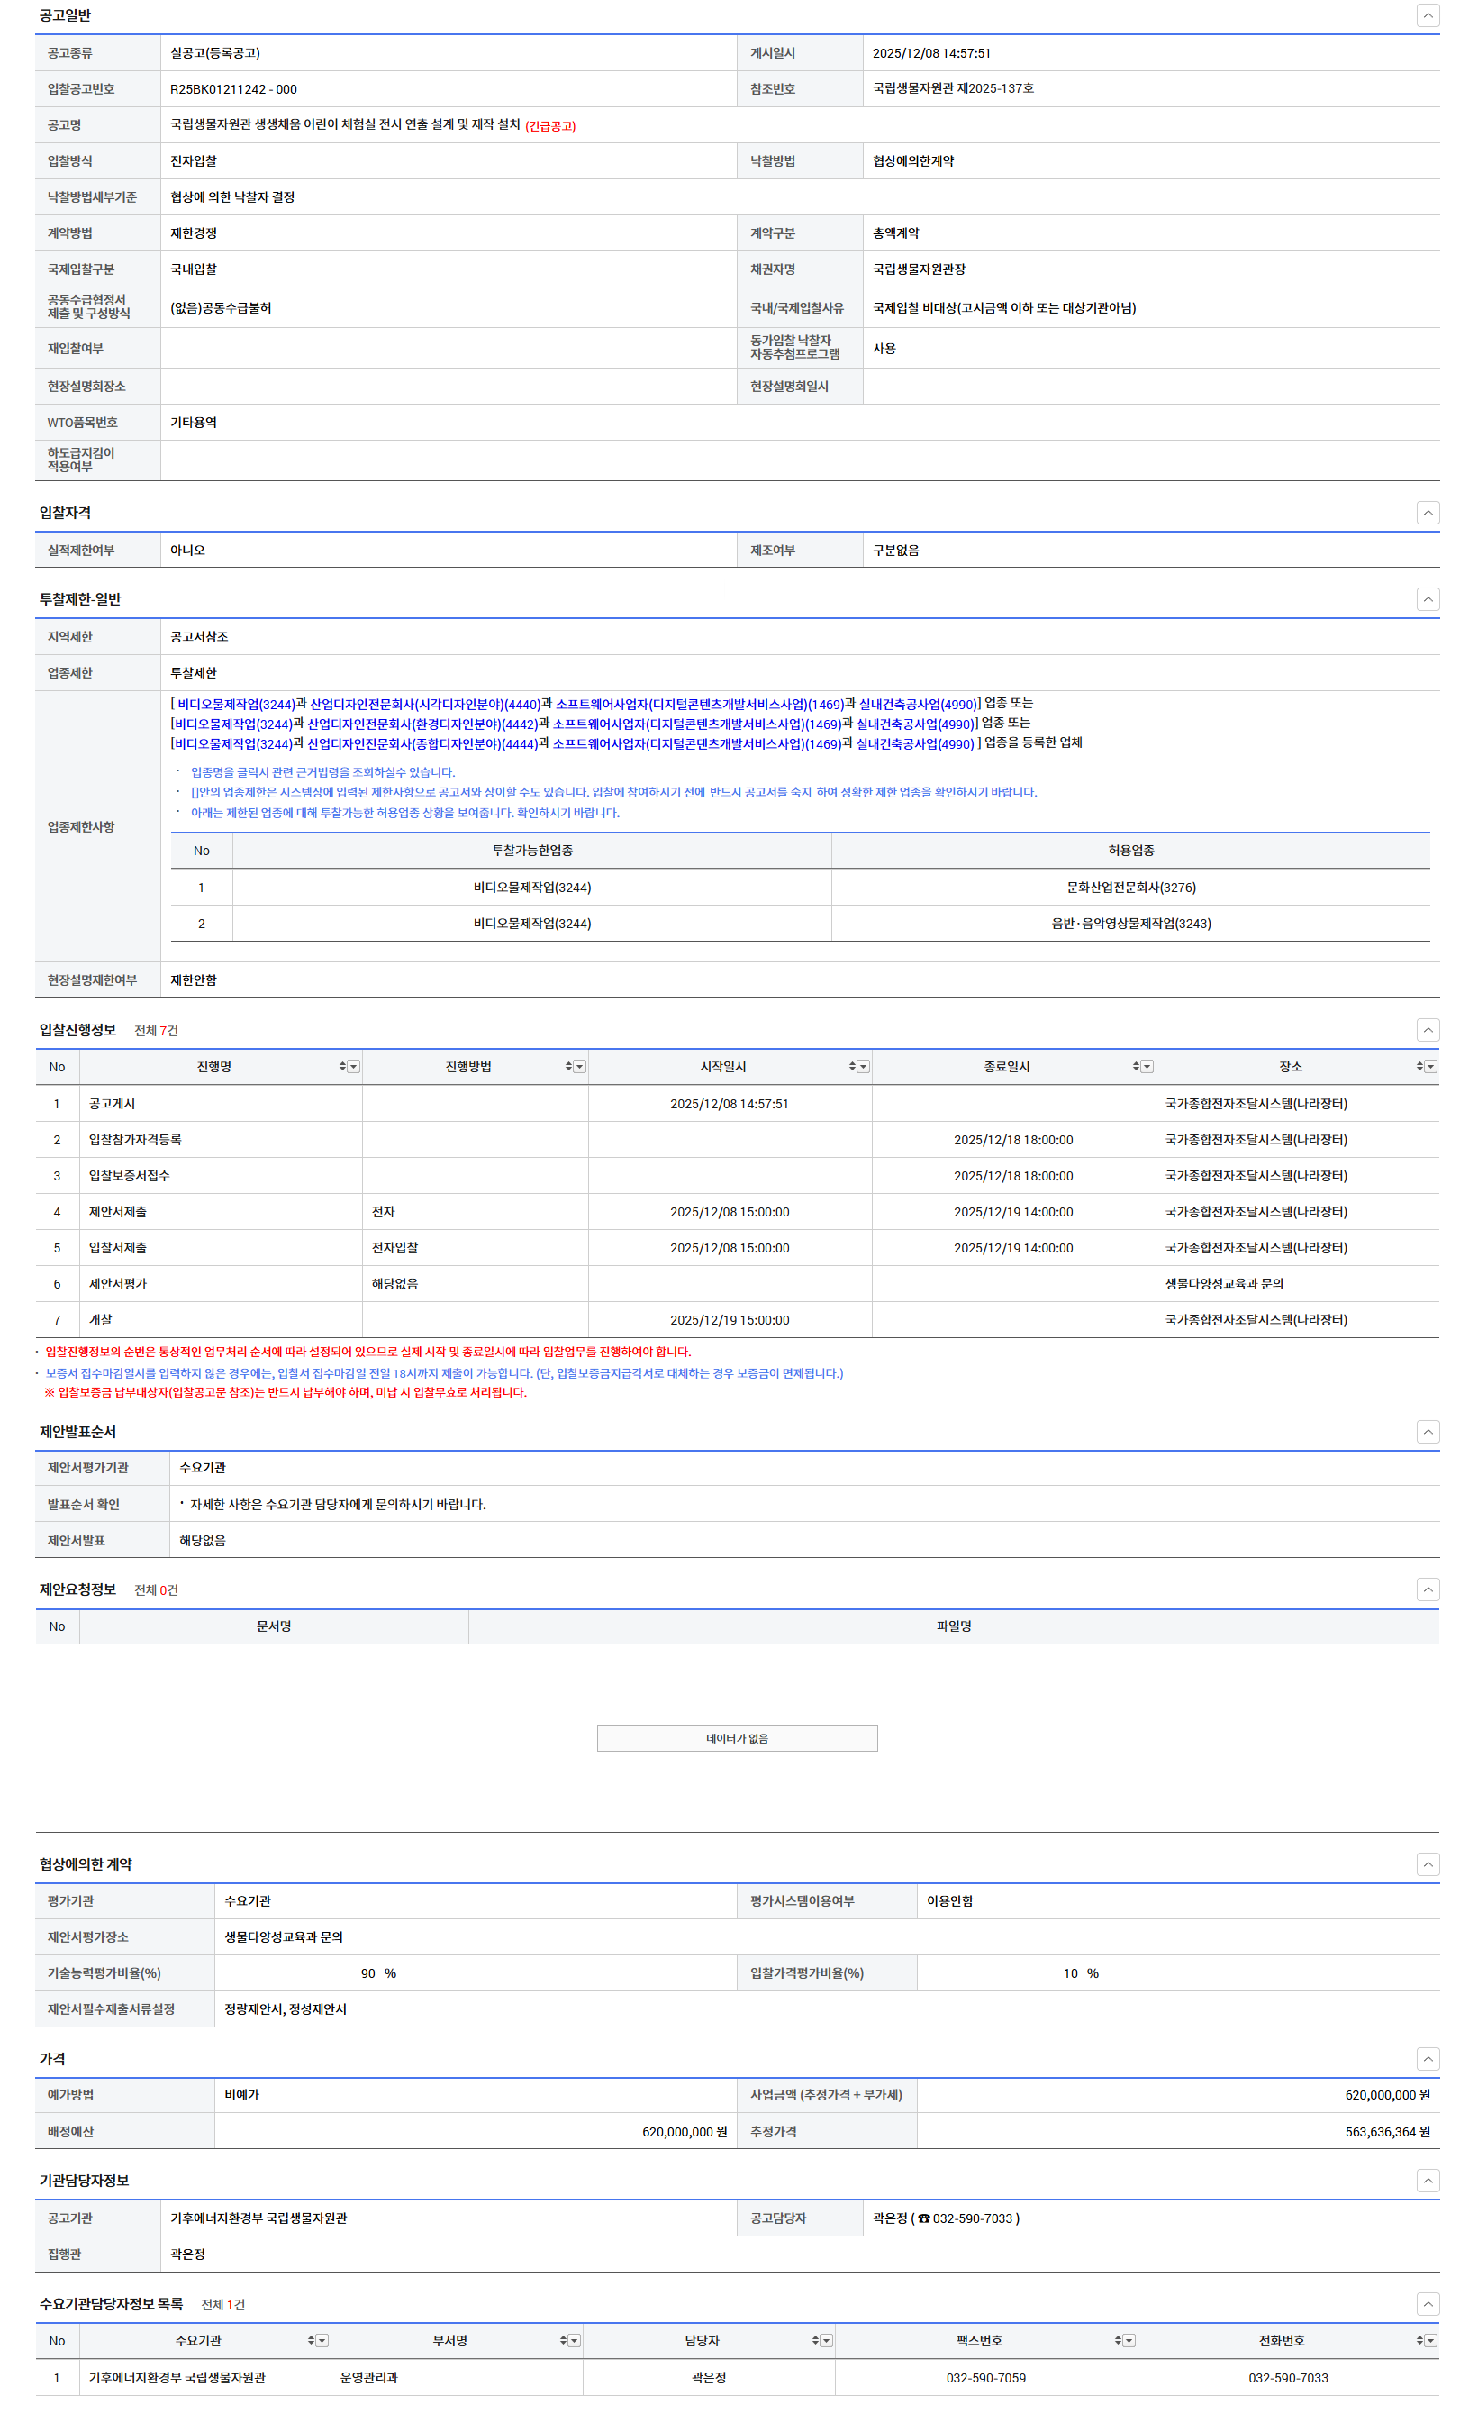The image size is (1469, 2432).
Task: Select the 제안서제출 row in progress table
Action: point(117,1211)
